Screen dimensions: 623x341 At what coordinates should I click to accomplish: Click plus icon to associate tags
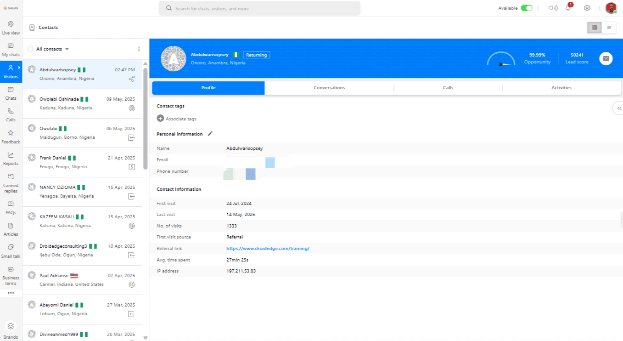[x=160, y=119]
